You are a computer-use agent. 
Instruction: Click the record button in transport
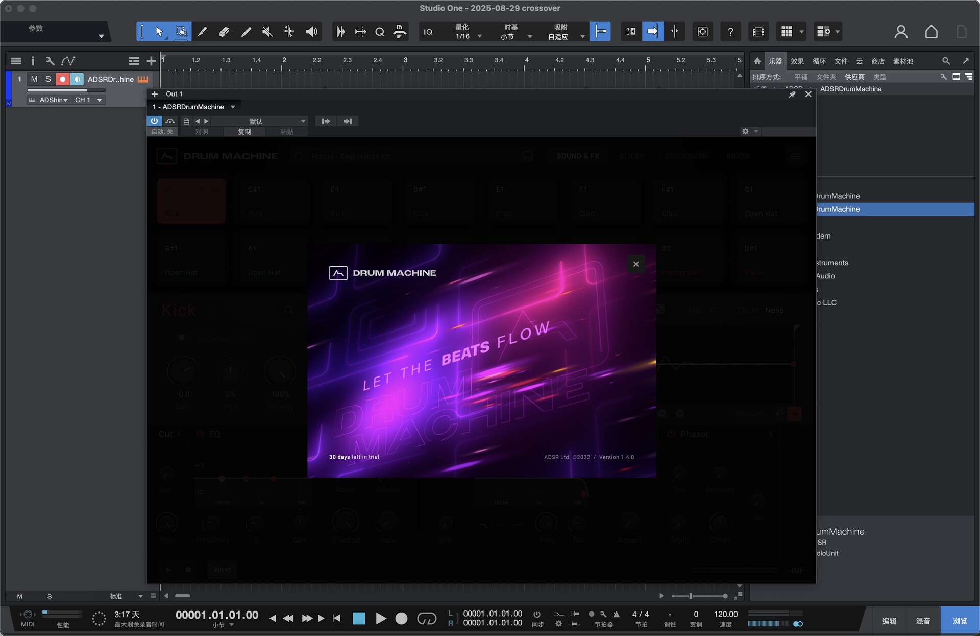pyautogui.click(x=402, y=619)
